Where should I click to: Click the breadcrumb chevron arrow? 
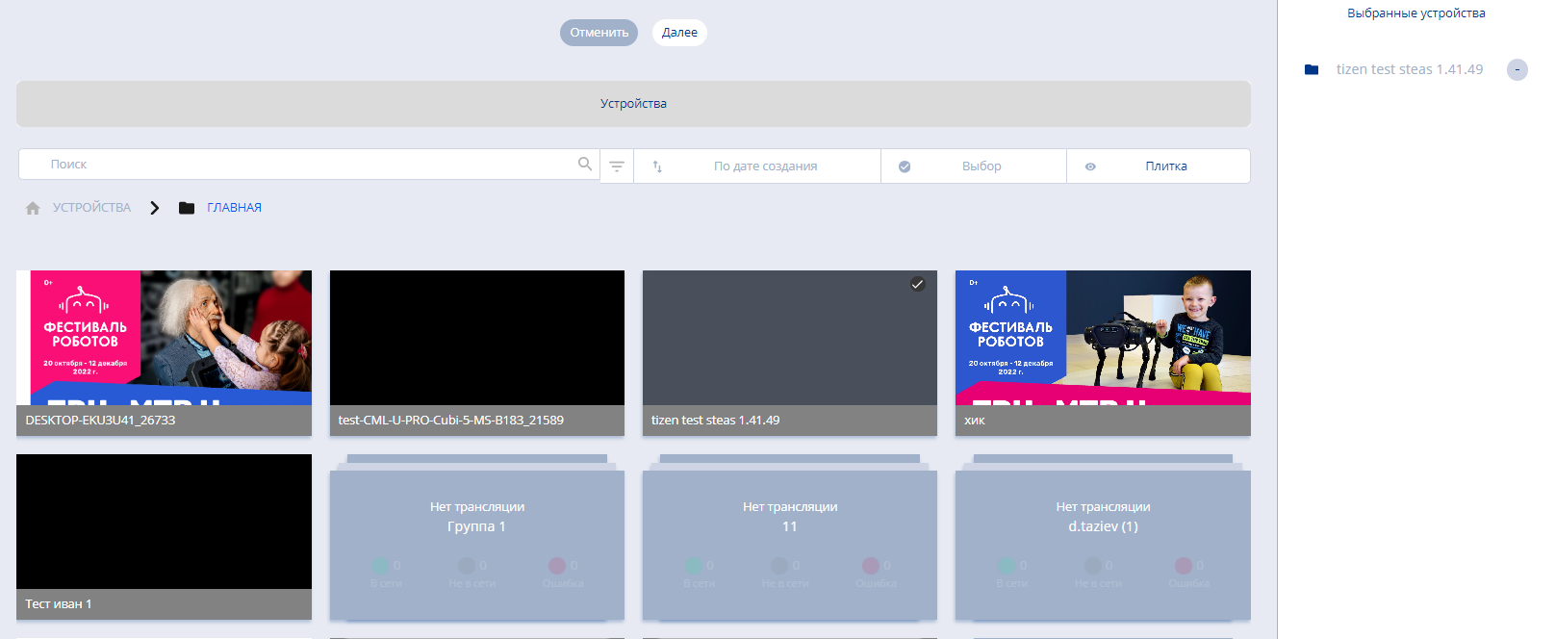[x=154, y=208]
